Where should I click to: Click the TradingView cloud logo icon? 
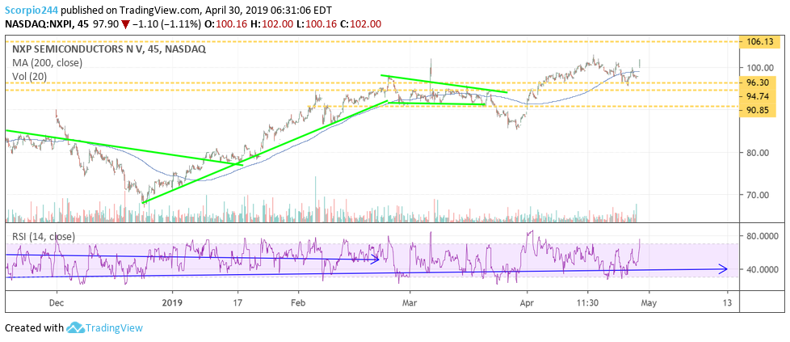click(x=74, y=327)
